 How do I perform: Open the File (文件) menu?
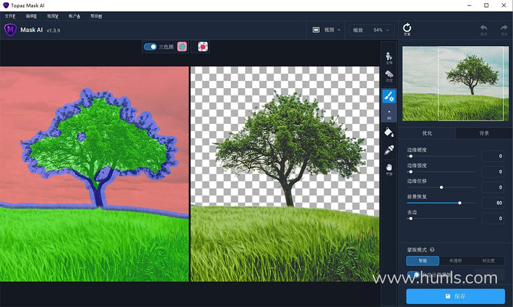click(10, 16)
